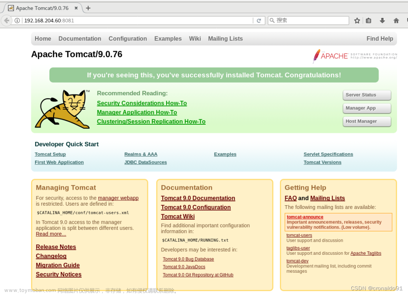Click the Tomcat cat logo image

point(62,109)
